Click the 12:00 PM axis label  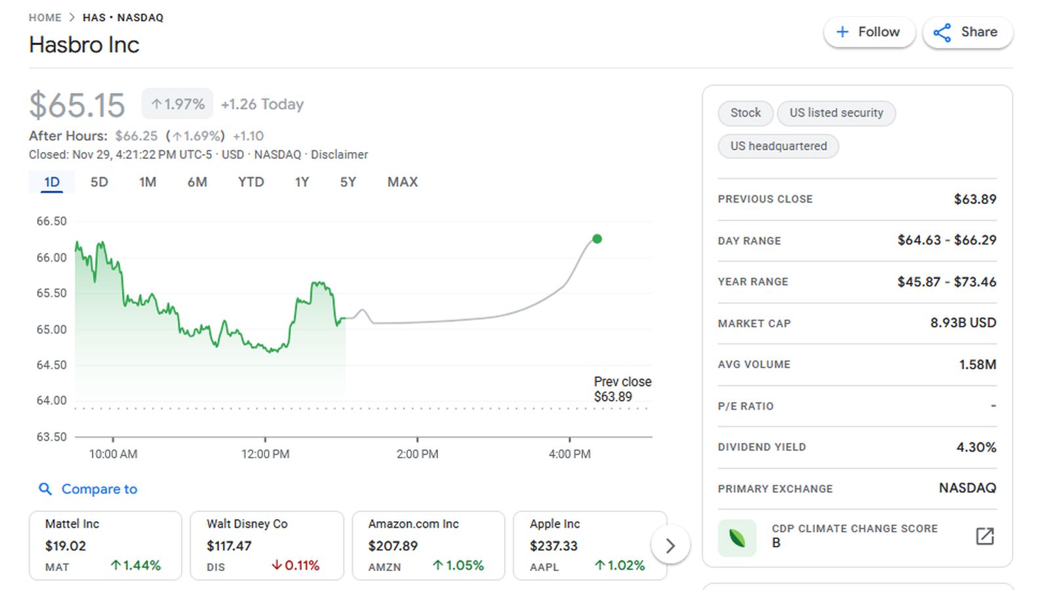click(265, 454)
